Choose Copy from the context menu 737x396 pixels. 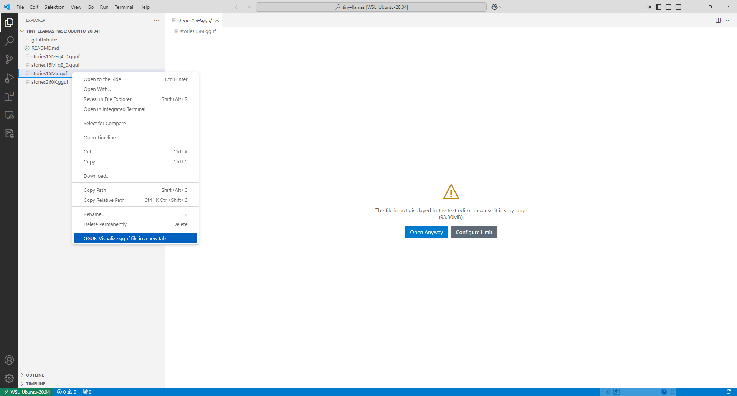coord(136,162)
